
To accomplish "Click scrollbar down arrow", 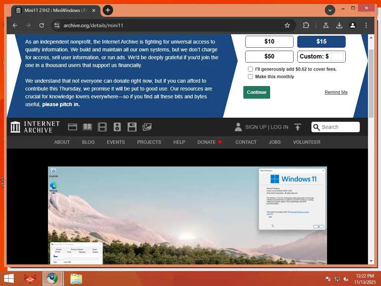I will tap(371, 261).
